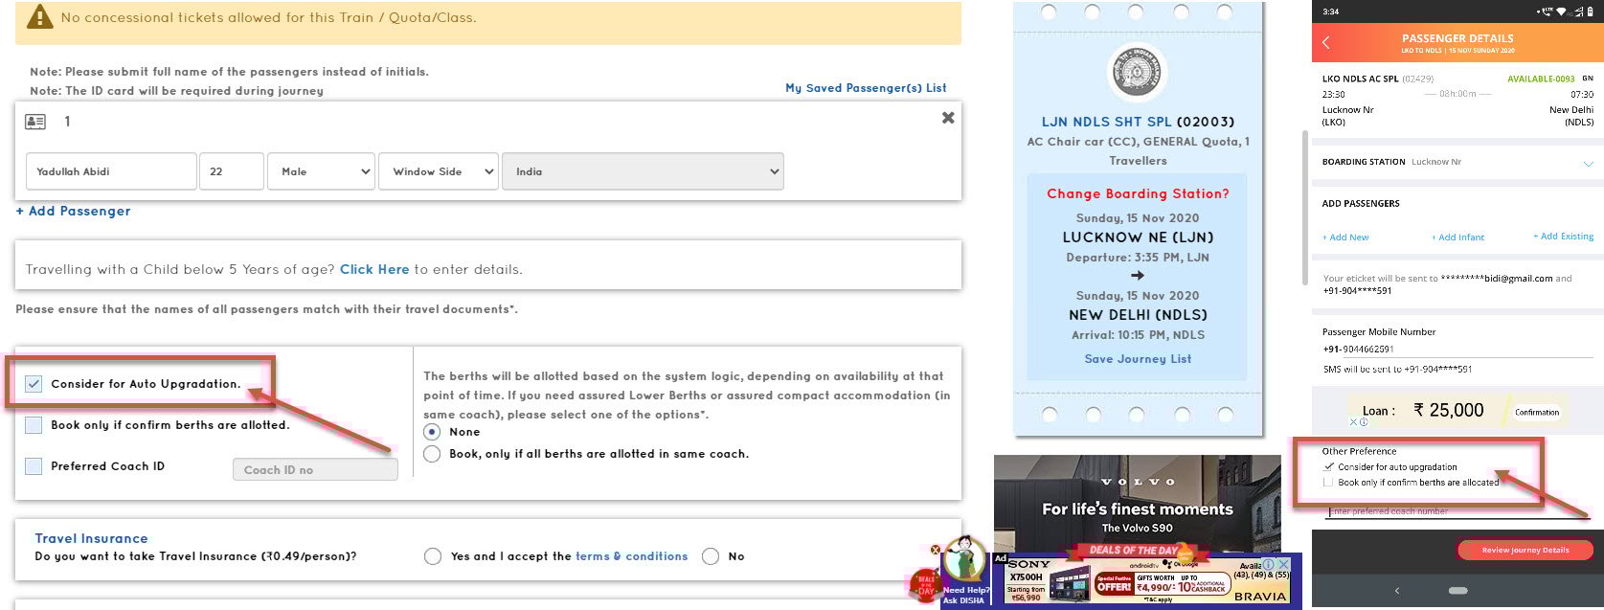Image resolution: width=1604 pixels, height=610 pixels.
Task: Tap the Passenger Mobile Number field
Action: [x=1457, y=350]
